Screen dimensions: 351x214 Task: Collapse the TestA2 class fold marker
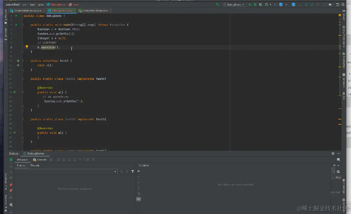point(23,120)
